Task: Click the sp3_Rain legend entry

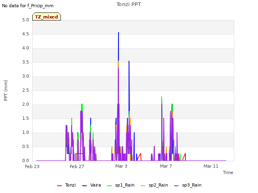Action: point(188,185)
